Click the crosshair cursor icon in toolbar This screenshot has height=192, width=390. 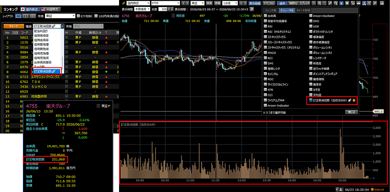314,3
